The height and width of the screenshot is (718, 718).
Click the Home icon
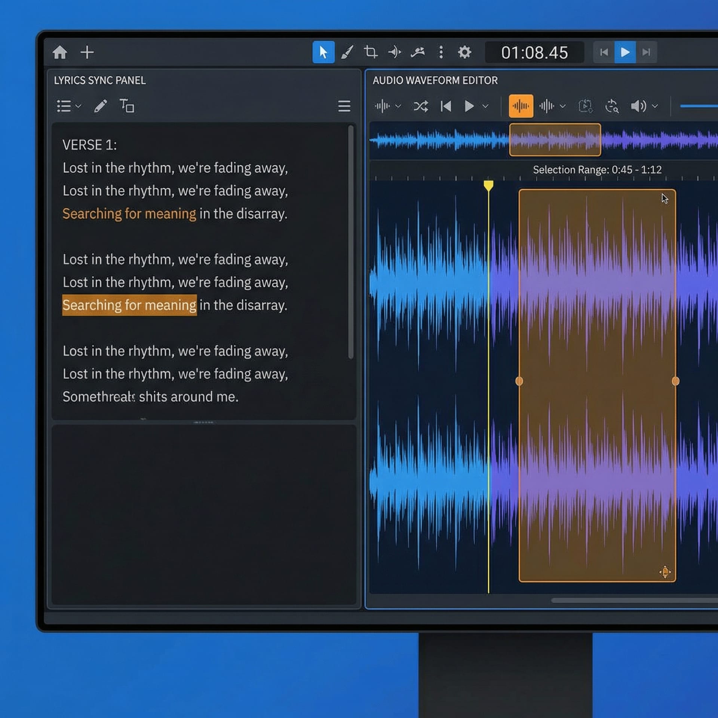pos(60,52)
